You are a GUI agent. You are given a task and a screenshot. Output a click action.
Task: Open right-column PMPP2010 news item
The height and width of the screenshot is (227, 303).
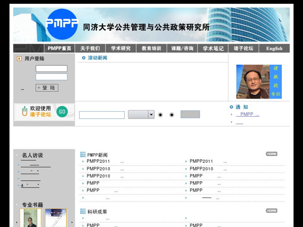click(x=208, y=169)
